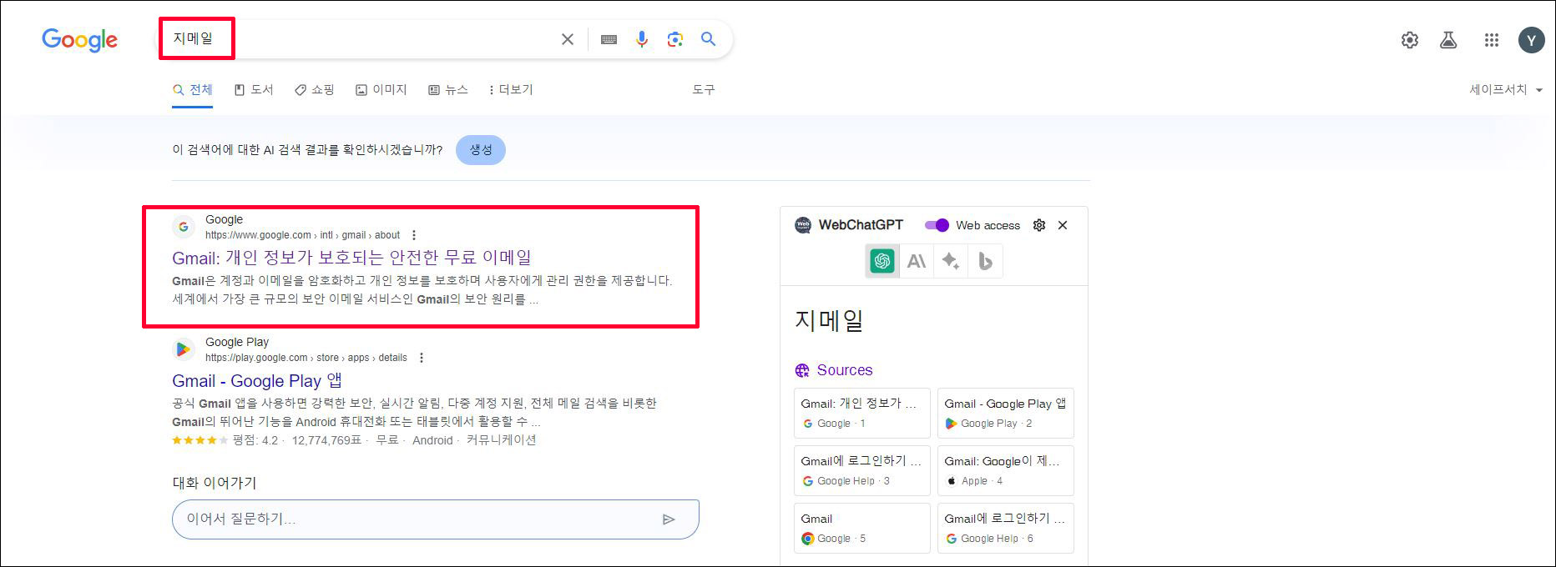Open Google Lens image search
Screen dimensions: 1556x567
click(674, 39)
